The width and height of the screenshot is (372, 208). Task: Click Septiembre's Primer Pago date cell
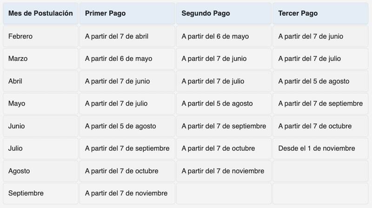(127, 193)
